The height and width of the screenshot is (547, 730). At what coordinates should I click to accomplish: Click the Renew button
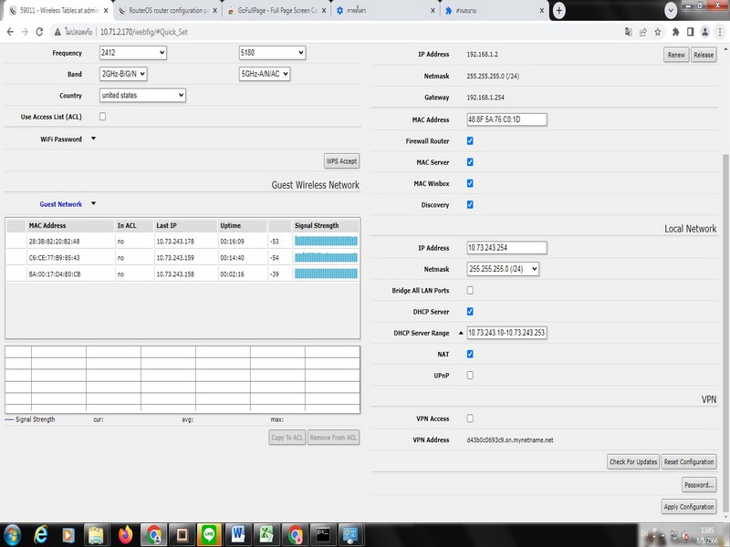(x=676, y=55)
